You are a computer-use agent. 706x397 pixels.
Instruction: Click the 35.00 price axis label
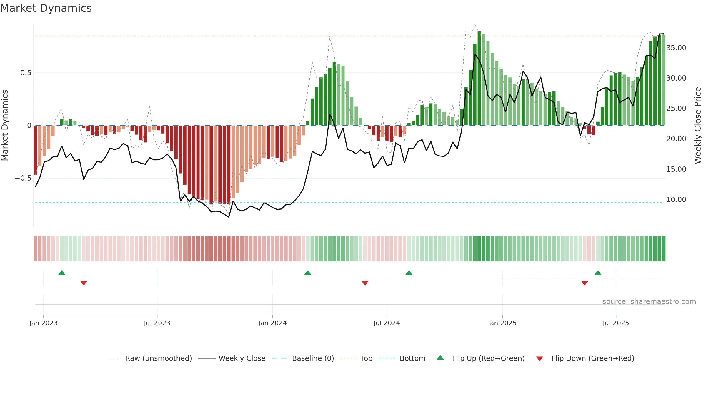[676, 48]
